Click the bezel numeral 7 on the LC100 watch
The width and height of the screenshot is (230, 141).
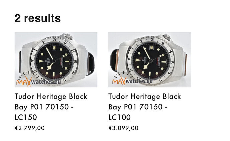(x=169, y=73)
